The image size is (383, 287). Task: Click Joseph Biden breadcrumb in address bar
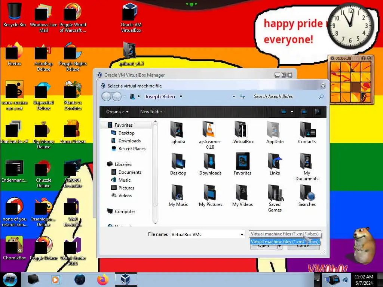tap(160, 96)
